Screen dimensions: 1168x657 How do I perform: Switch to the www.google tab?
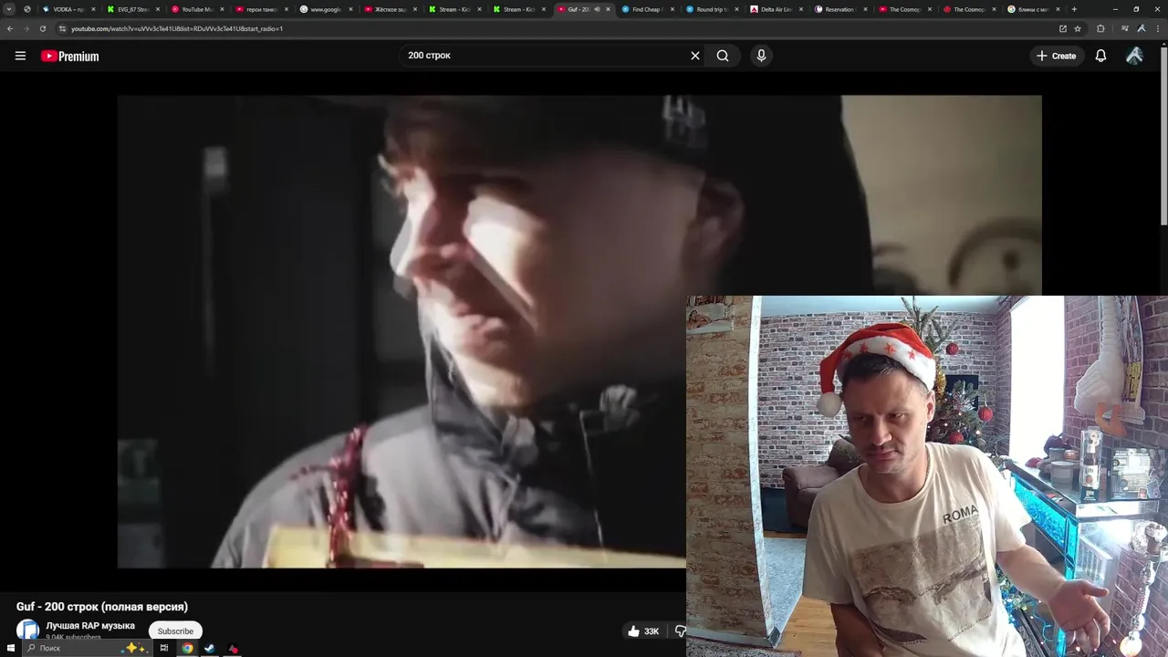[325, 9]
